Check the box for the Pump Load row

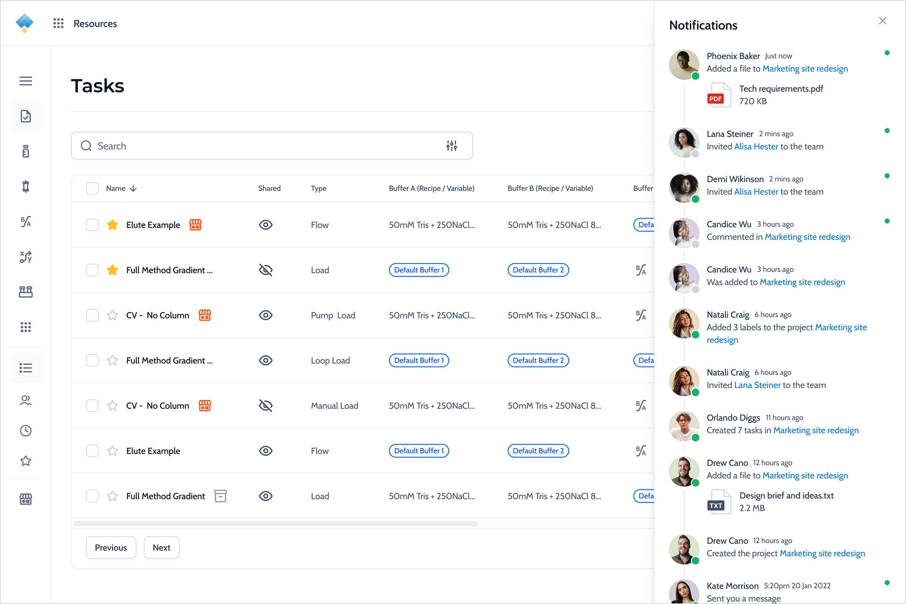click(92, 315)
